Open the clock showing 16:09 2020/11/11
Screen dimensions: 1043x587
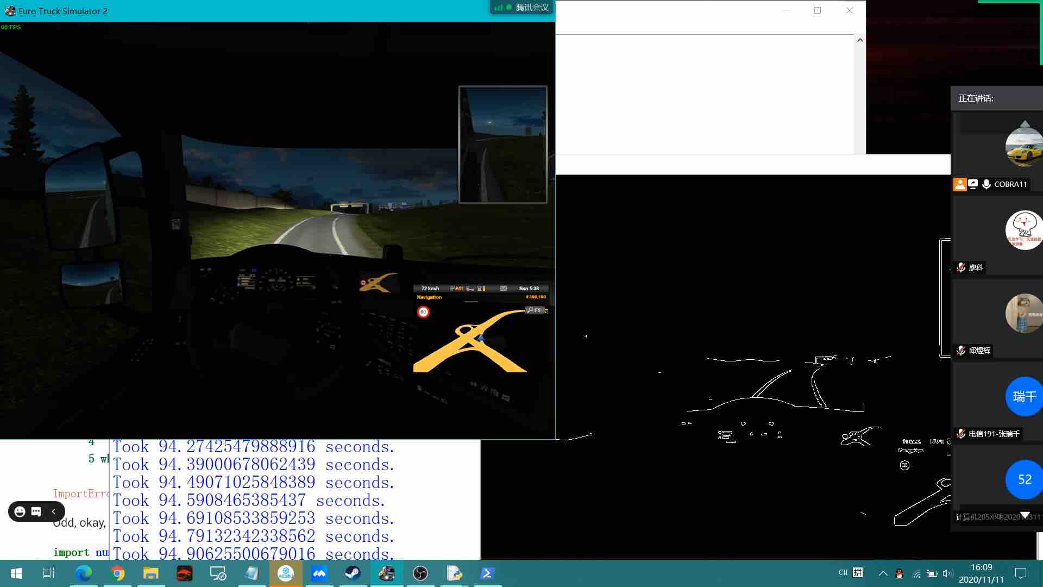[981, 573]
